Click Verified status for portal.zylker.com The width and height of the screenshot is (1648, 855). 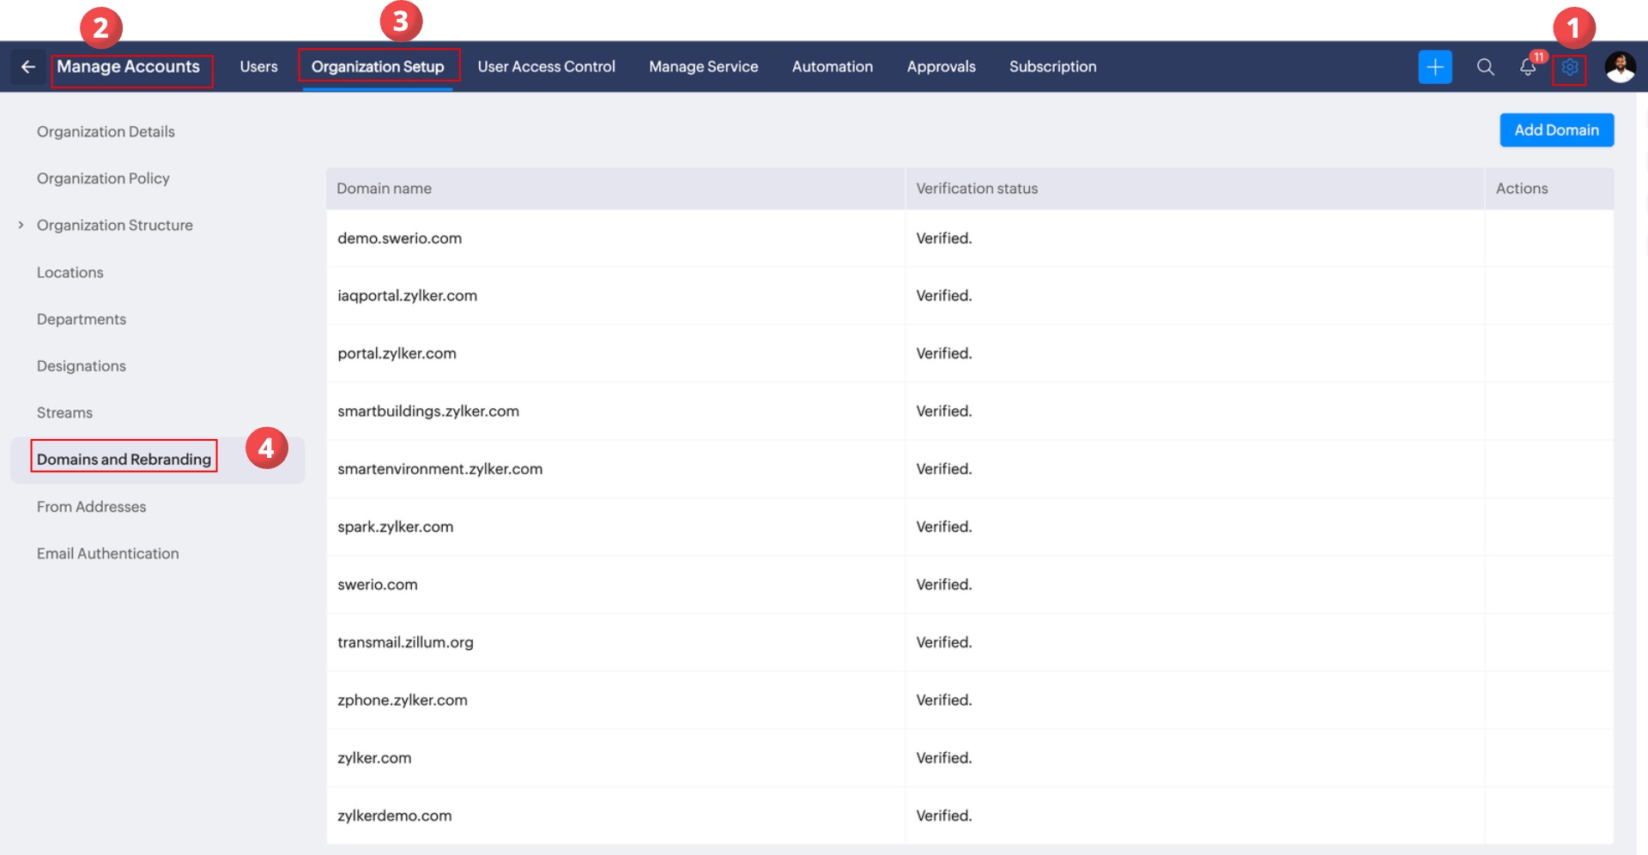pyautogui.click(x=944, y=353)
